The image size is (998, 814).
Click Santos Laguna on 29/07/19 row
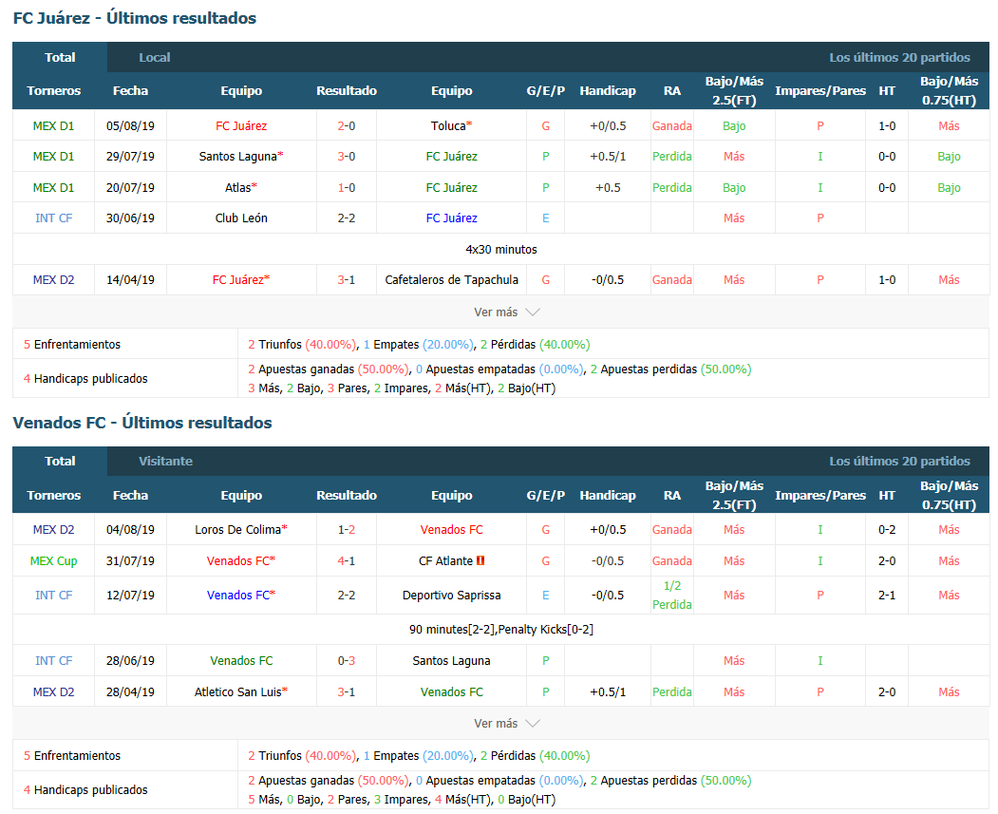pyautogui.click(x=237, y=157)
